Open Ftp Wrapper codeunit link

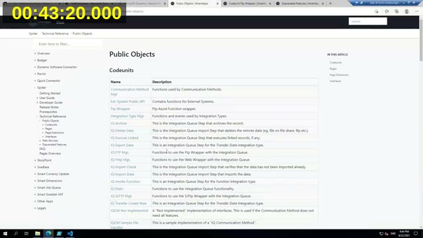coord(120,108)
